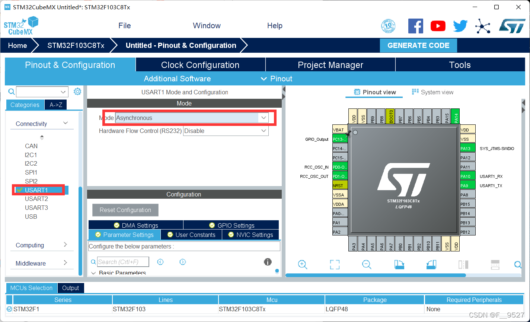Click the parameter search magnifier icon
The image size is (530, 322).
(93, 262)
